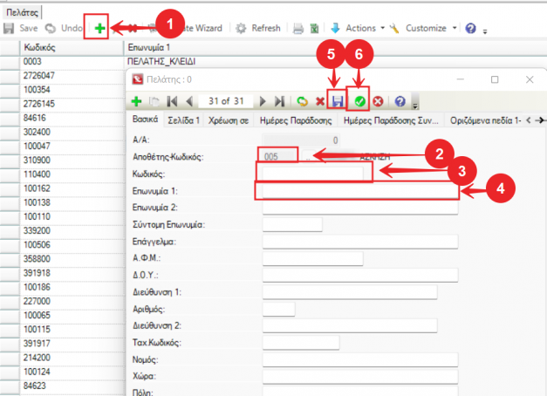Click the Σύντομη Επωνυμία input field

(292, 224)
